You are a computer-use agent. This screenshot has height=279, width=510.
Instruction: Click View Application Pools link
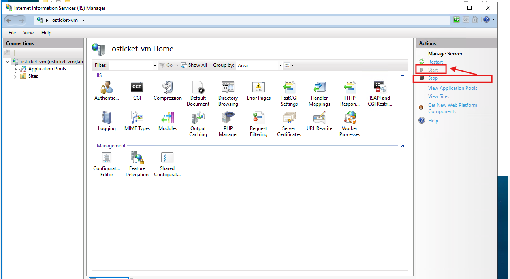(452, 88)
